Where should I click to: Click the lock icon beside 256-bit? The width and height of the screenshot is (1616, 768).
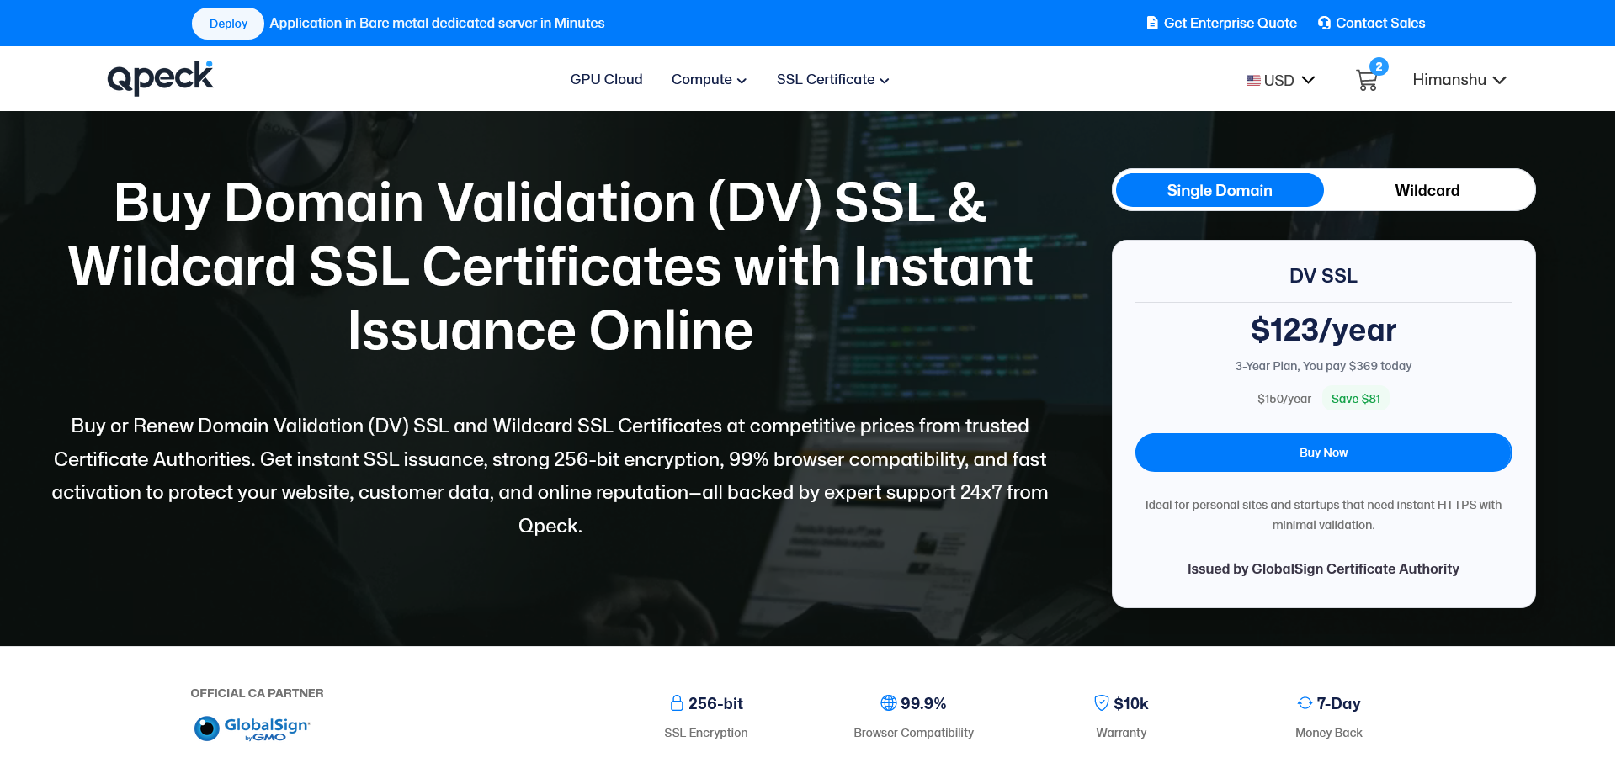[677, 703]
